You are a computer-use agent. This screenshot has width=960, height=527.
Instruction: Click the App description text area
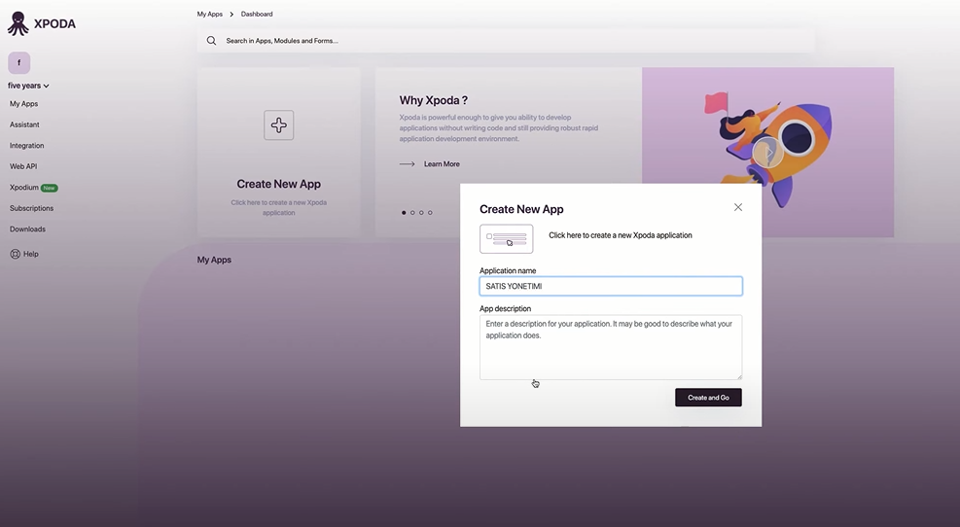point(611,347)
